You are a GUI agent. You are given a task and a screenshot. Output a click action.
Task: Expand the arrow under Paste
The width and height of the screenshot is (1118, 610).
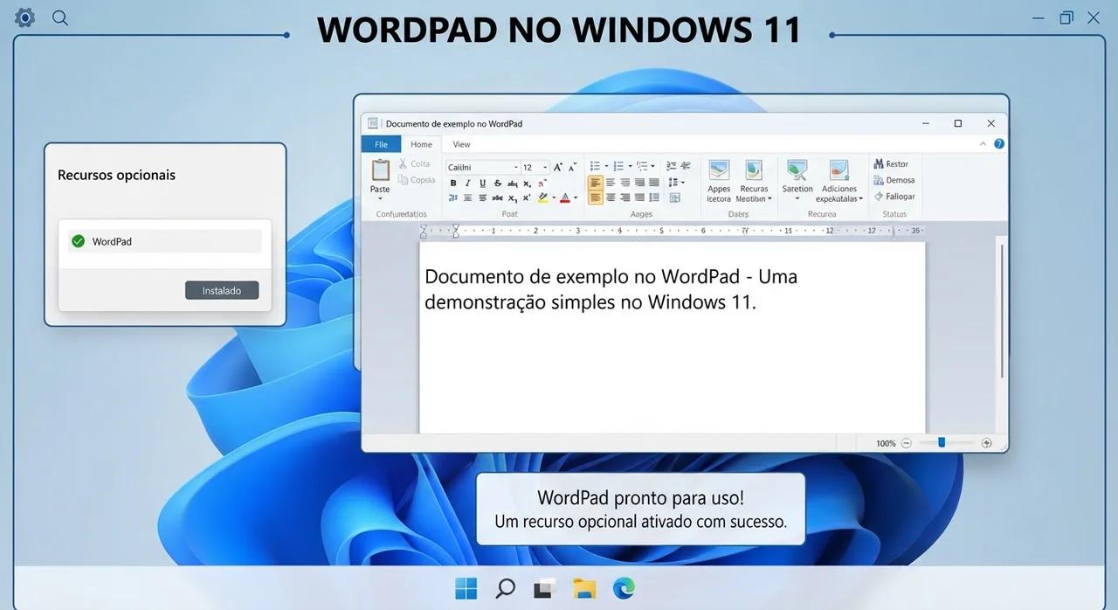click(x=380, y=199)
